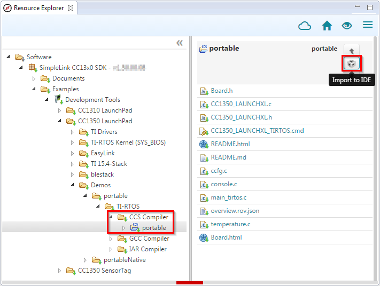Collapse the CC1350 LaunchPad folder
The image size is (380, 286).
60,121
